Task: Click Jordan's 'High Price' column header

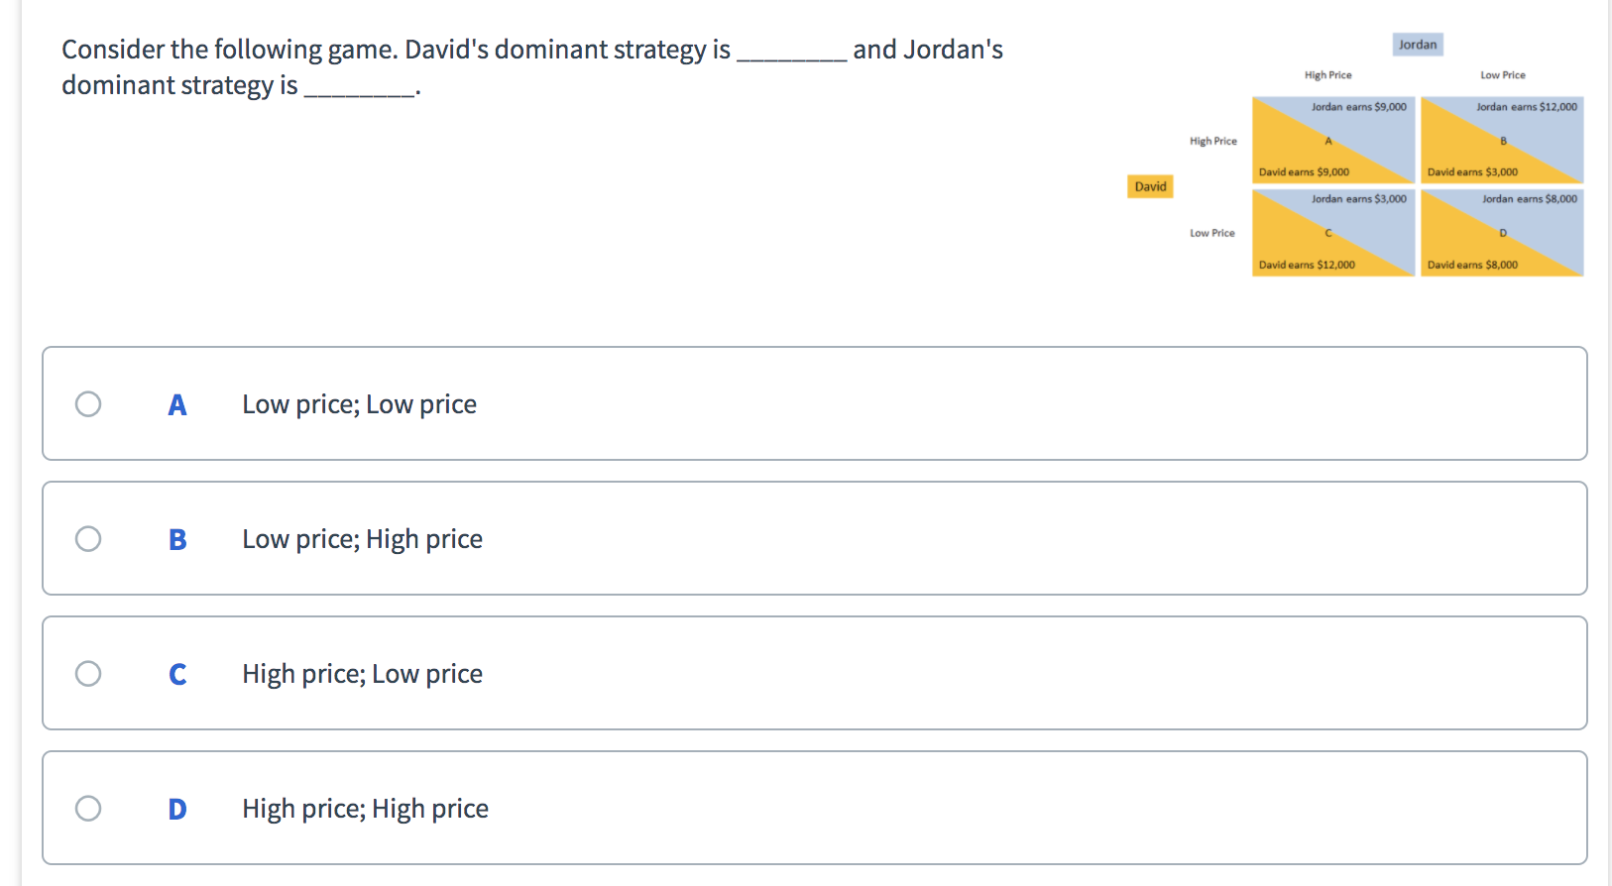Action: (1326, 74)
